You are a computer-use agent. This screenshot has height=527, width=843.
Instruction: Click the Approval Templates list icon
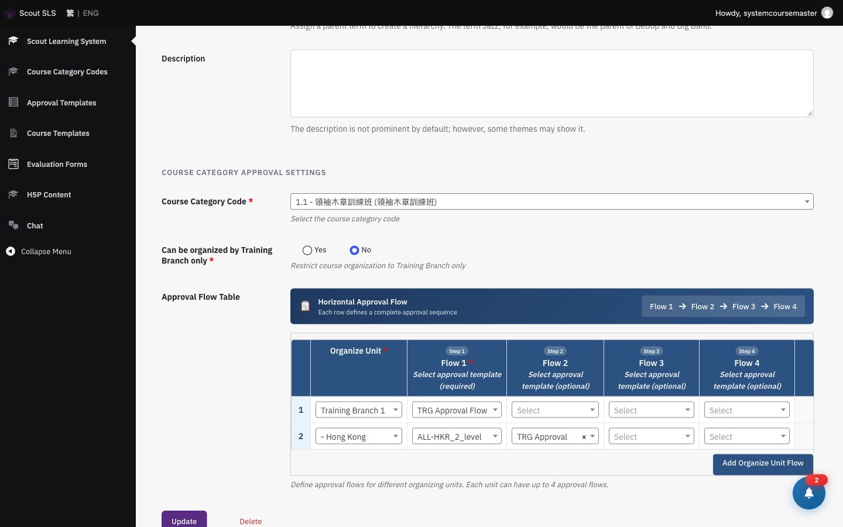click(x=13, y=102)
